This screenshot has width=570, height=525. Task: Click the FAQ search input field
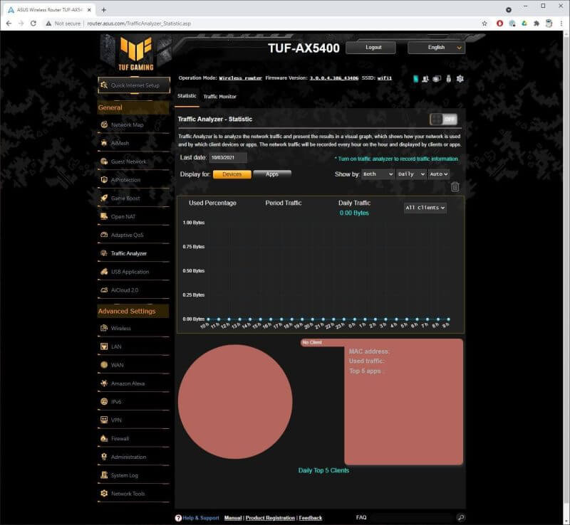[x=412, y=517]
